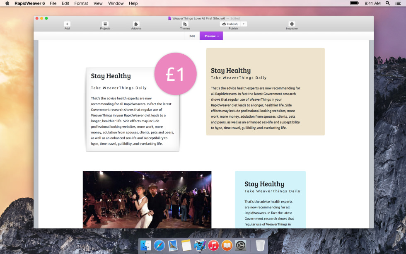Click Stay Healthy heading in beige box

click(231, 71)
